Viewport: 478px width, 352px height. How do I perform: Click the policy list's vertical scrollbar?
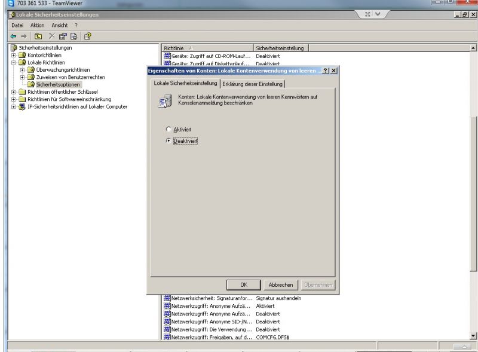(x=474, y=179)
